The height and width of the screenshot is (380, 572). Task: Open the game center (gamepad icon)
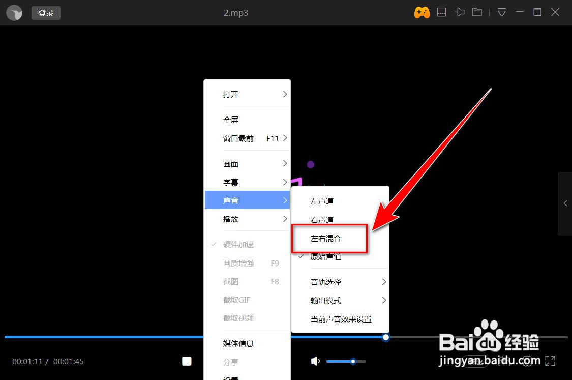(422, 12)
